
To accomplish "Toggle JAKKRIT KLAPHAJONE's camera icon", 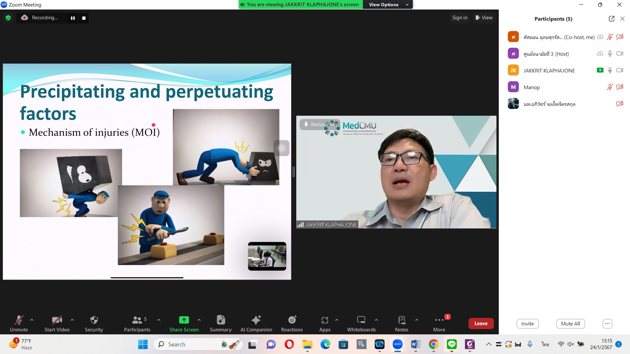I will 620,70.
